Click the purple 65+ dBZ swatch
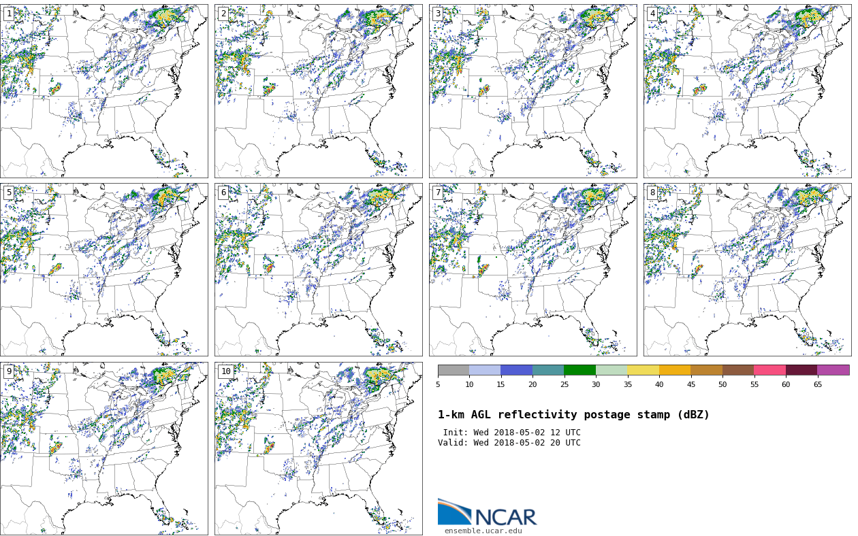This screenshot has width=858, height=536. click(833, 370)
